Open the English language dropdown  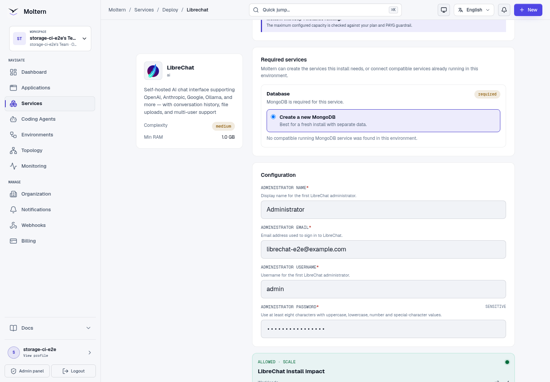(x=474, y=10)
